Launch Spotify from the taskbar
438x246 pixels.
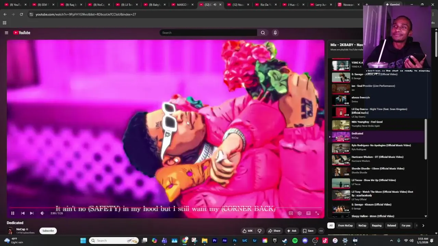[x=295, y=241]
